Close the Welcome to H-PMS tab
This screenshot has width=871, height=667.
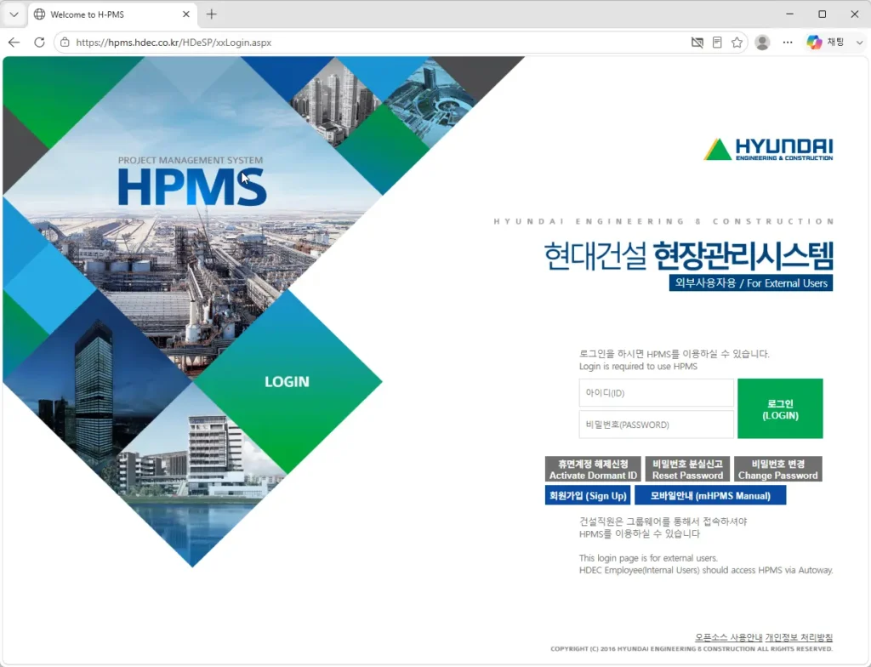pos(186,14)
